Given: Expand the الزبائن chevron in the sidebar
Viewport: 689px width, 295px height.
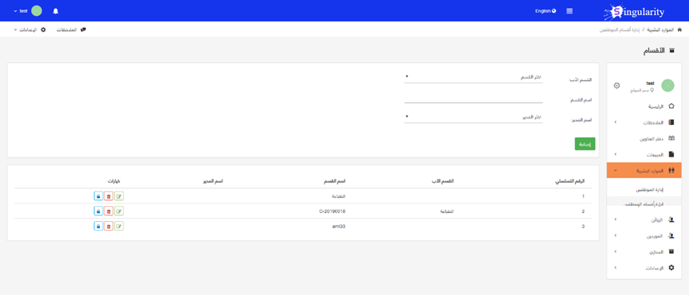Looking at the screenshot, I should [x=615, y=219].
